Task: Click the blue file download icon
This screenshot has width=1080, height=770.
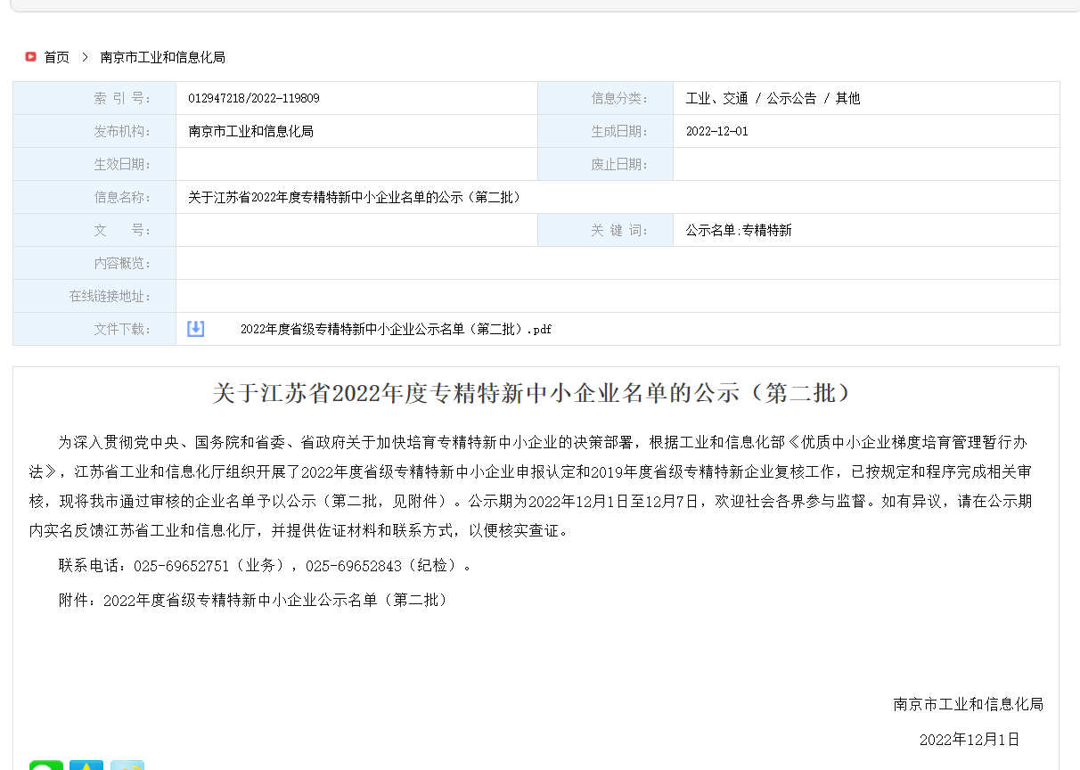Action: [x=196, y=329]
